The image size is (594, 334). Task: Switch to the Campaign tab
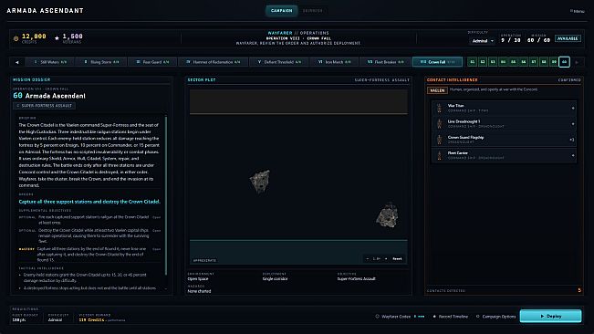(x=281, y=11)
